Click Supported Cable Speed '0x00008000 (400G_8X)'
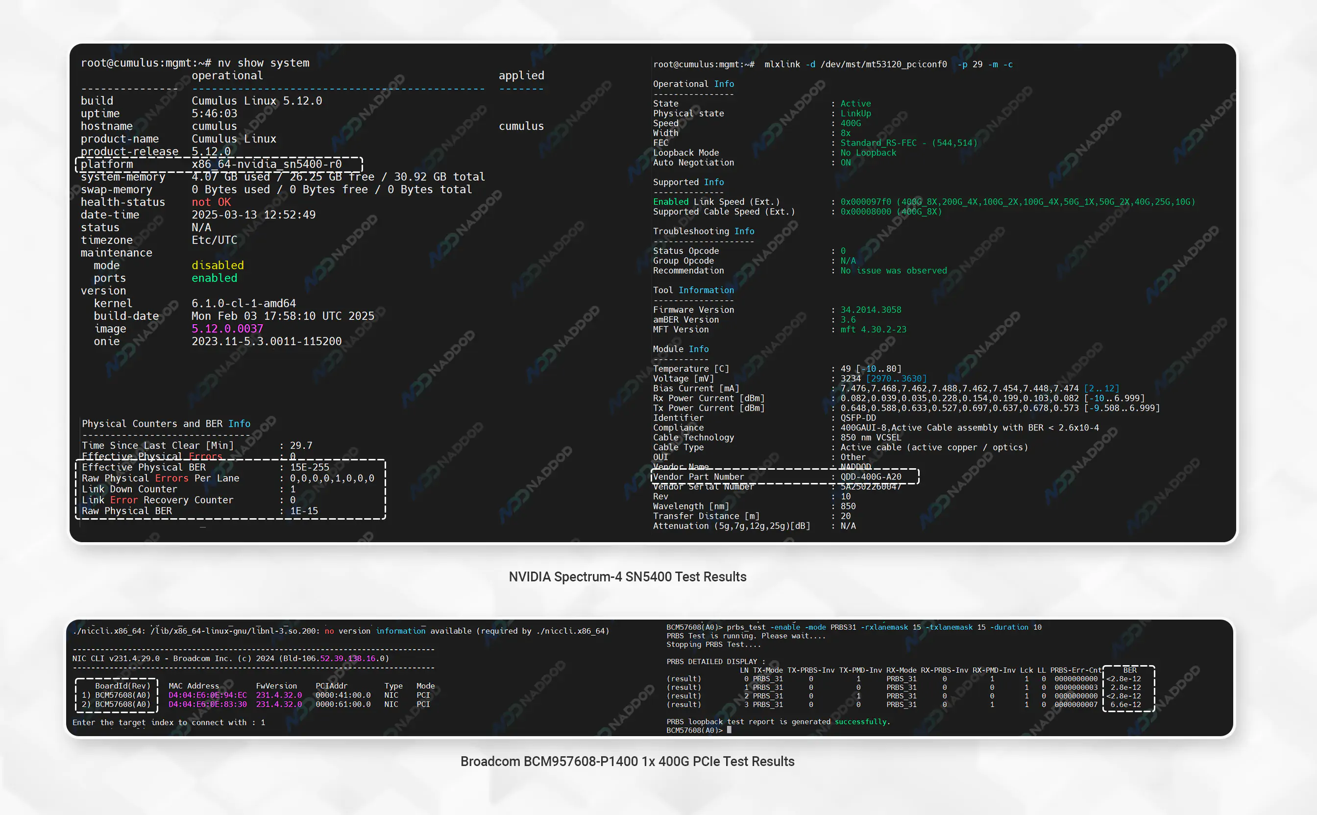 tap(891, 211)
